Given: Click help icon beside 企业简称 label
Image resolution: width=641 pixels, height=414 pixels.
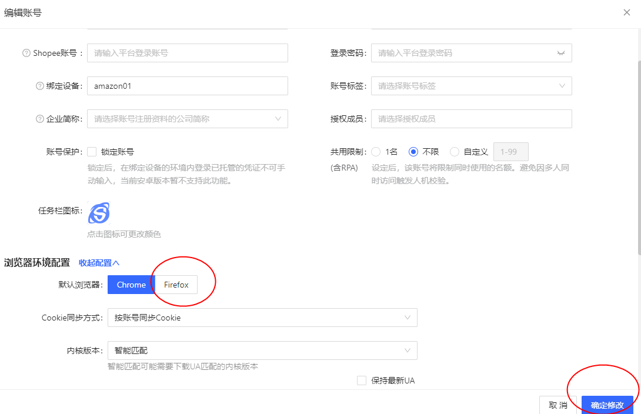Looking at the screenshot, I should (x=40, y=119).
